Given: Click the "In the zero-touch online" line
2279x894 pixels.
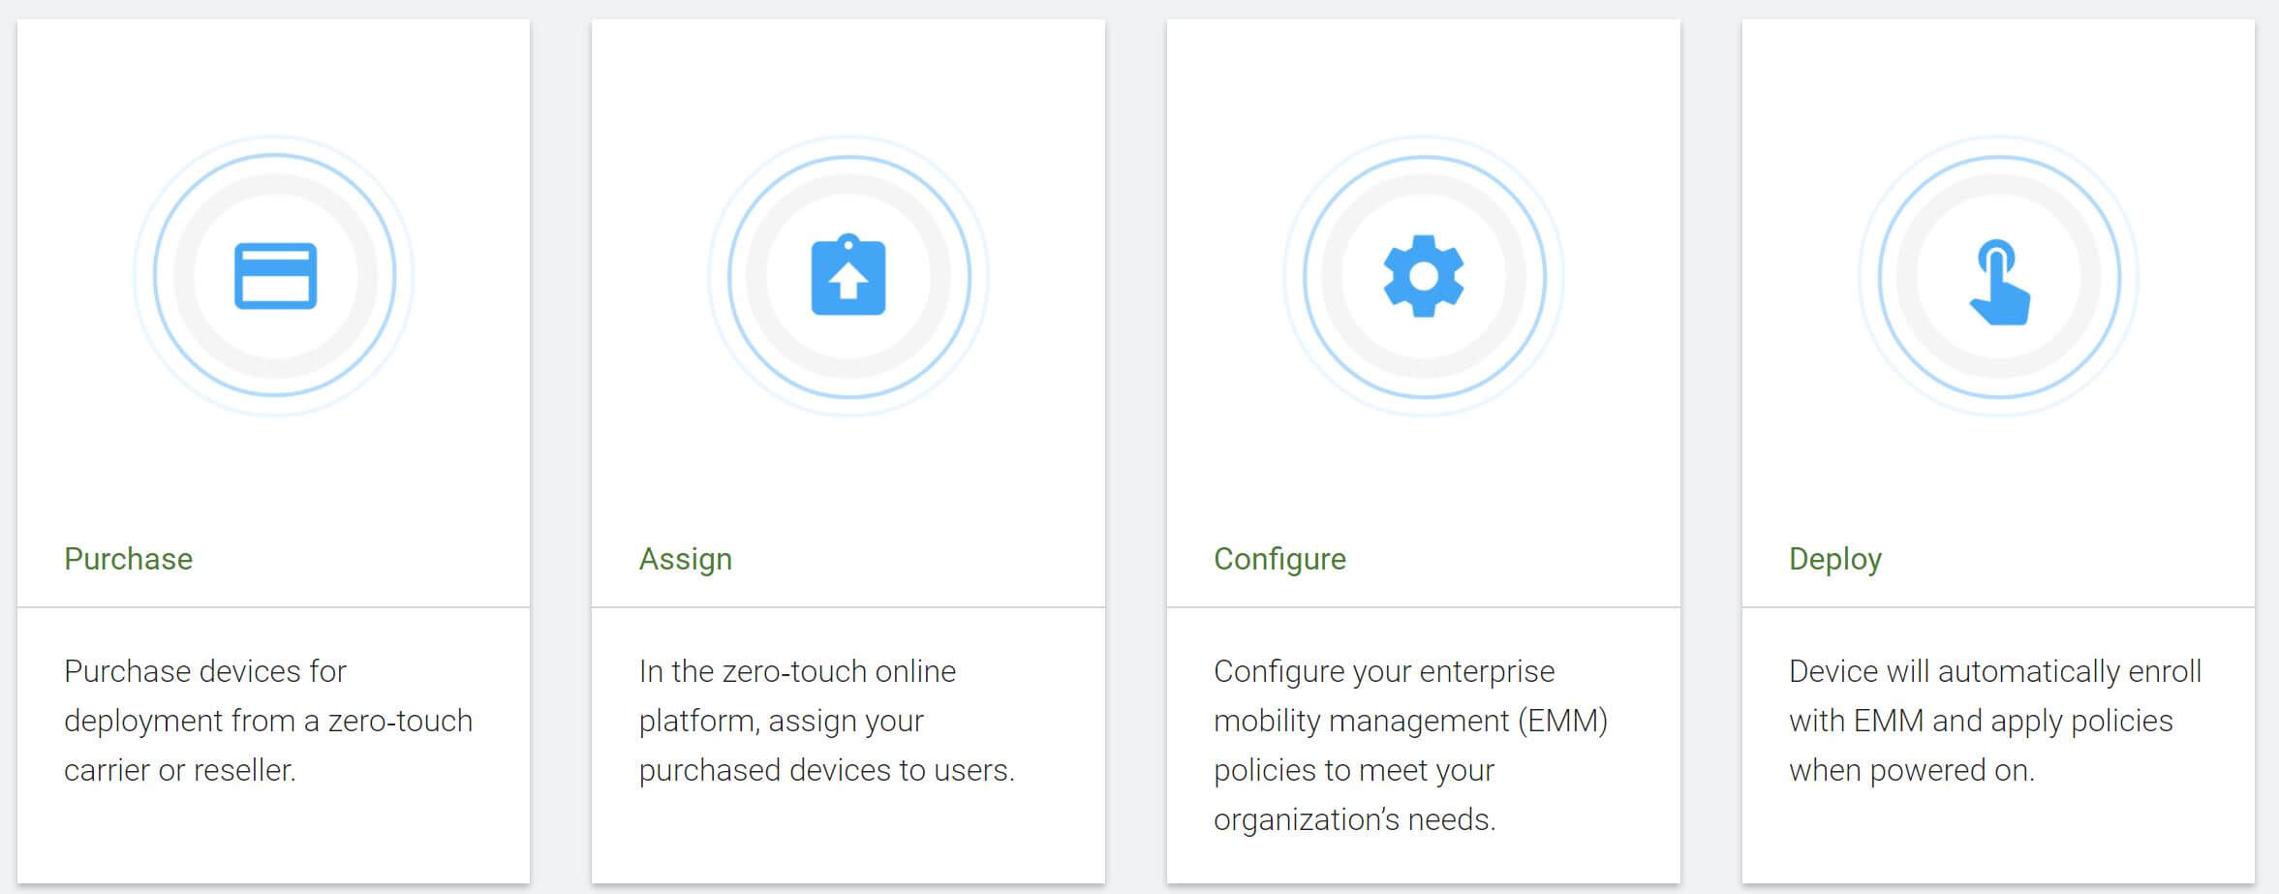Looking at the screenshot, I should [797, 671].
